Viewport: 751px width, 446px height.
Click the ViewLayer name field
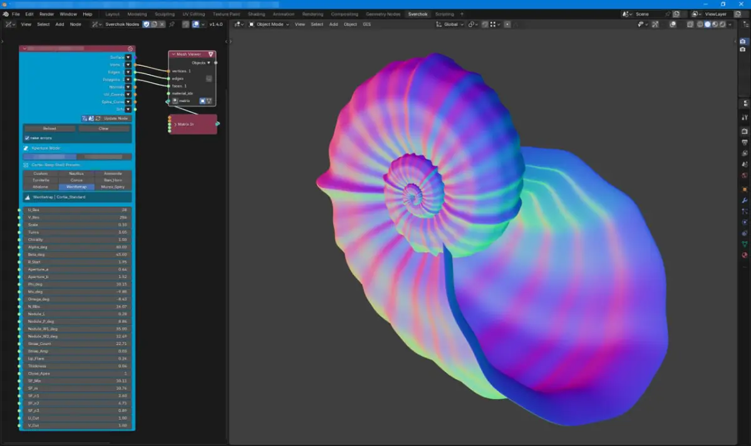[716, 14]
